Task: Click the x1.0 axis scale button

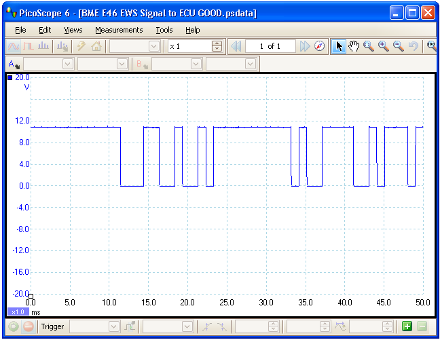Action: [x=18, y=311]
